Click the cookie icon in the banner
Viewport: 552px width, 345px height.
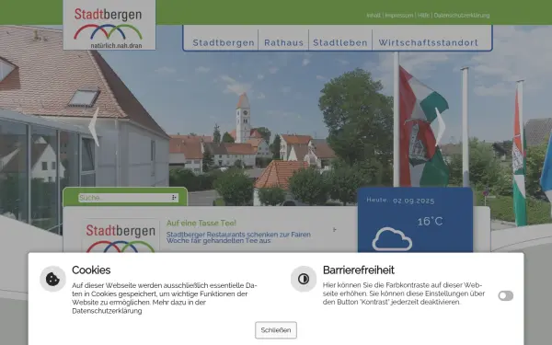point(52,279)
